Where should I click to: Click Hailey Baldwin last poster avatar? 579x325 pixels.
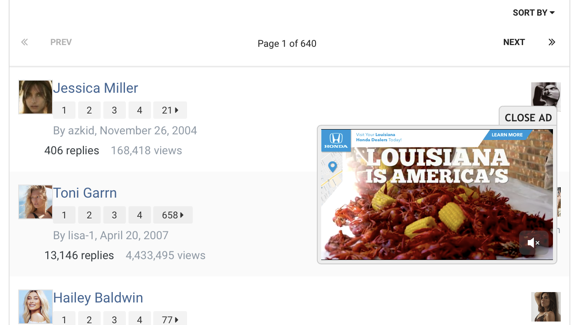point(546,307)
